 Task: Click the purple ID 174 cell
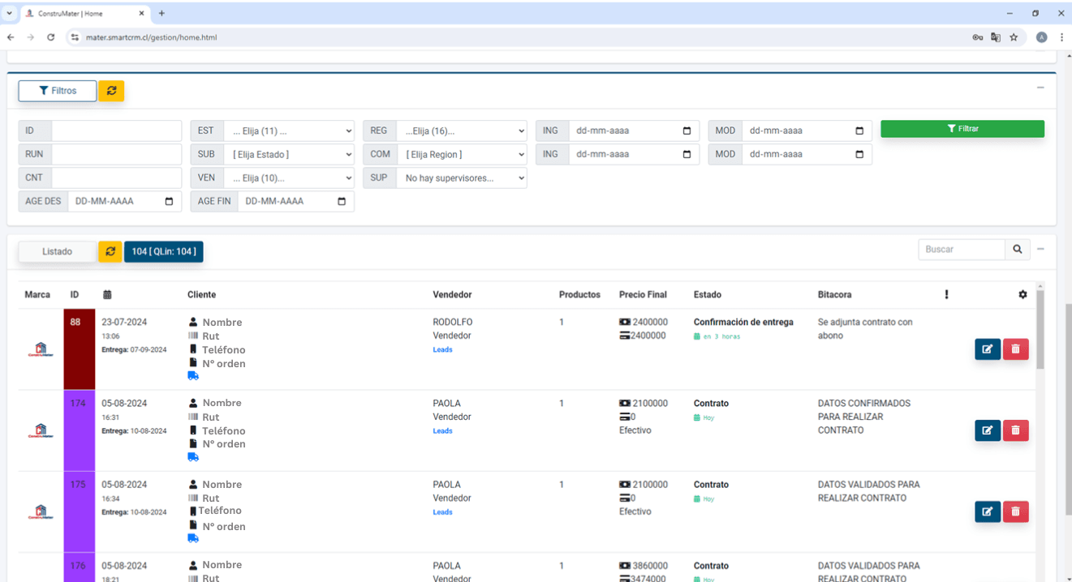pyautogui.click(x=79, y=430)
